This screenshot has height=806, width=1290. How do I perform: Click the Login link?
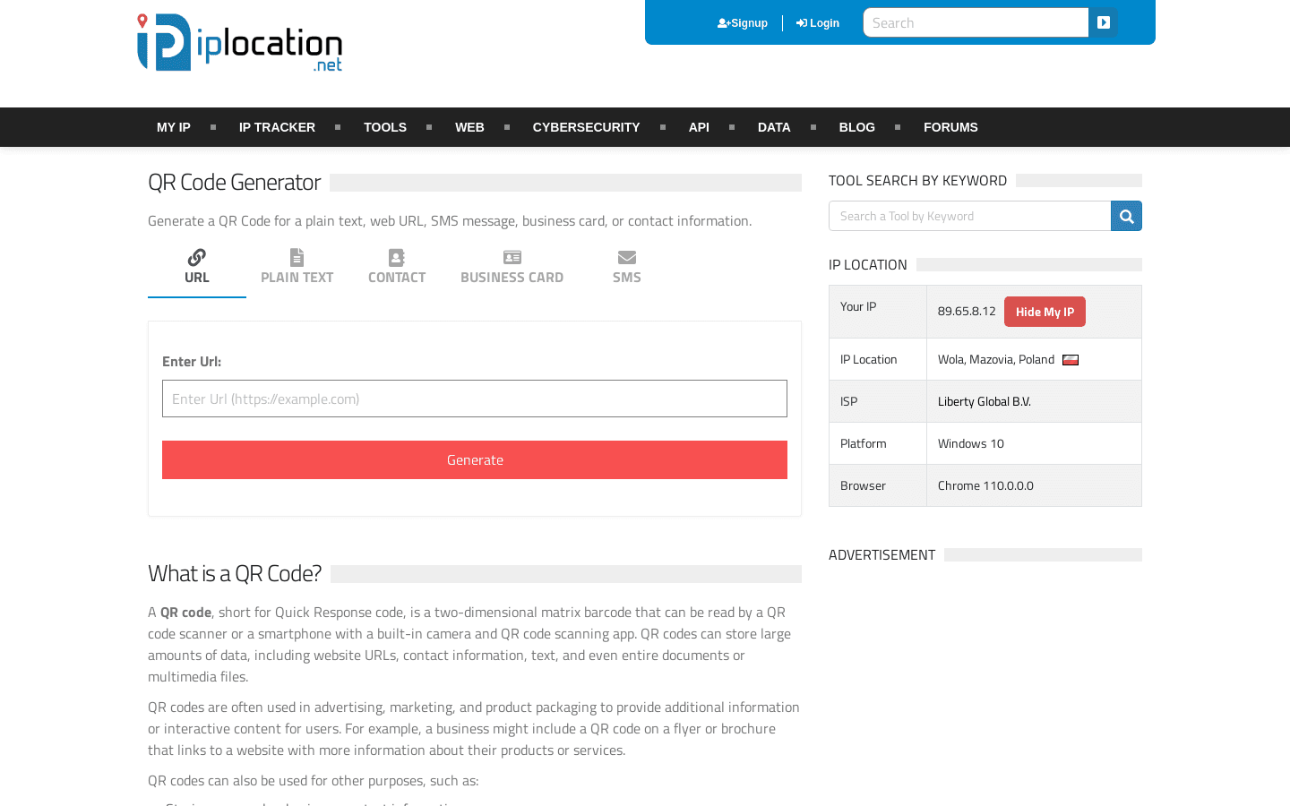pos(818,23)
